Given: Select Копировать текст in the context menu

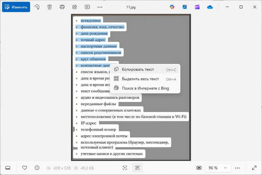Looking at the screenshot, I should coord(138,69).
